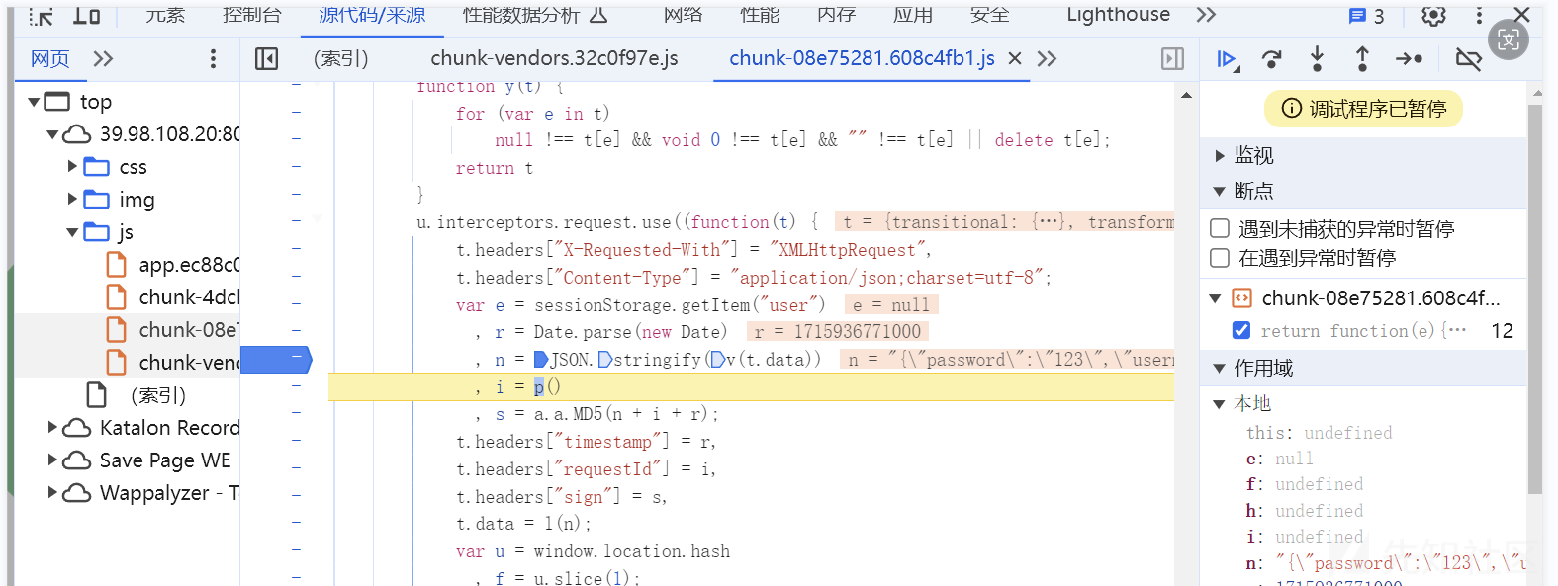
Task: Open the chunk-vendors.32c0f97e.js file tab
Action: 554,59
